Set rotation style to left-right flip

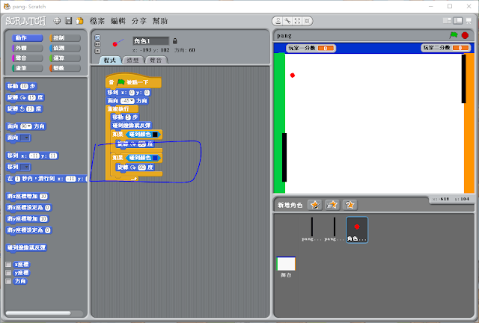(97, 44)
